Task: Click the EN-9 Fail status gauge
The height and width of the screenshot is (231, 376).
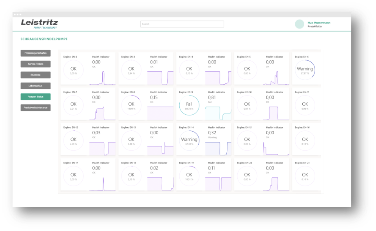Action: click(189, 106)
